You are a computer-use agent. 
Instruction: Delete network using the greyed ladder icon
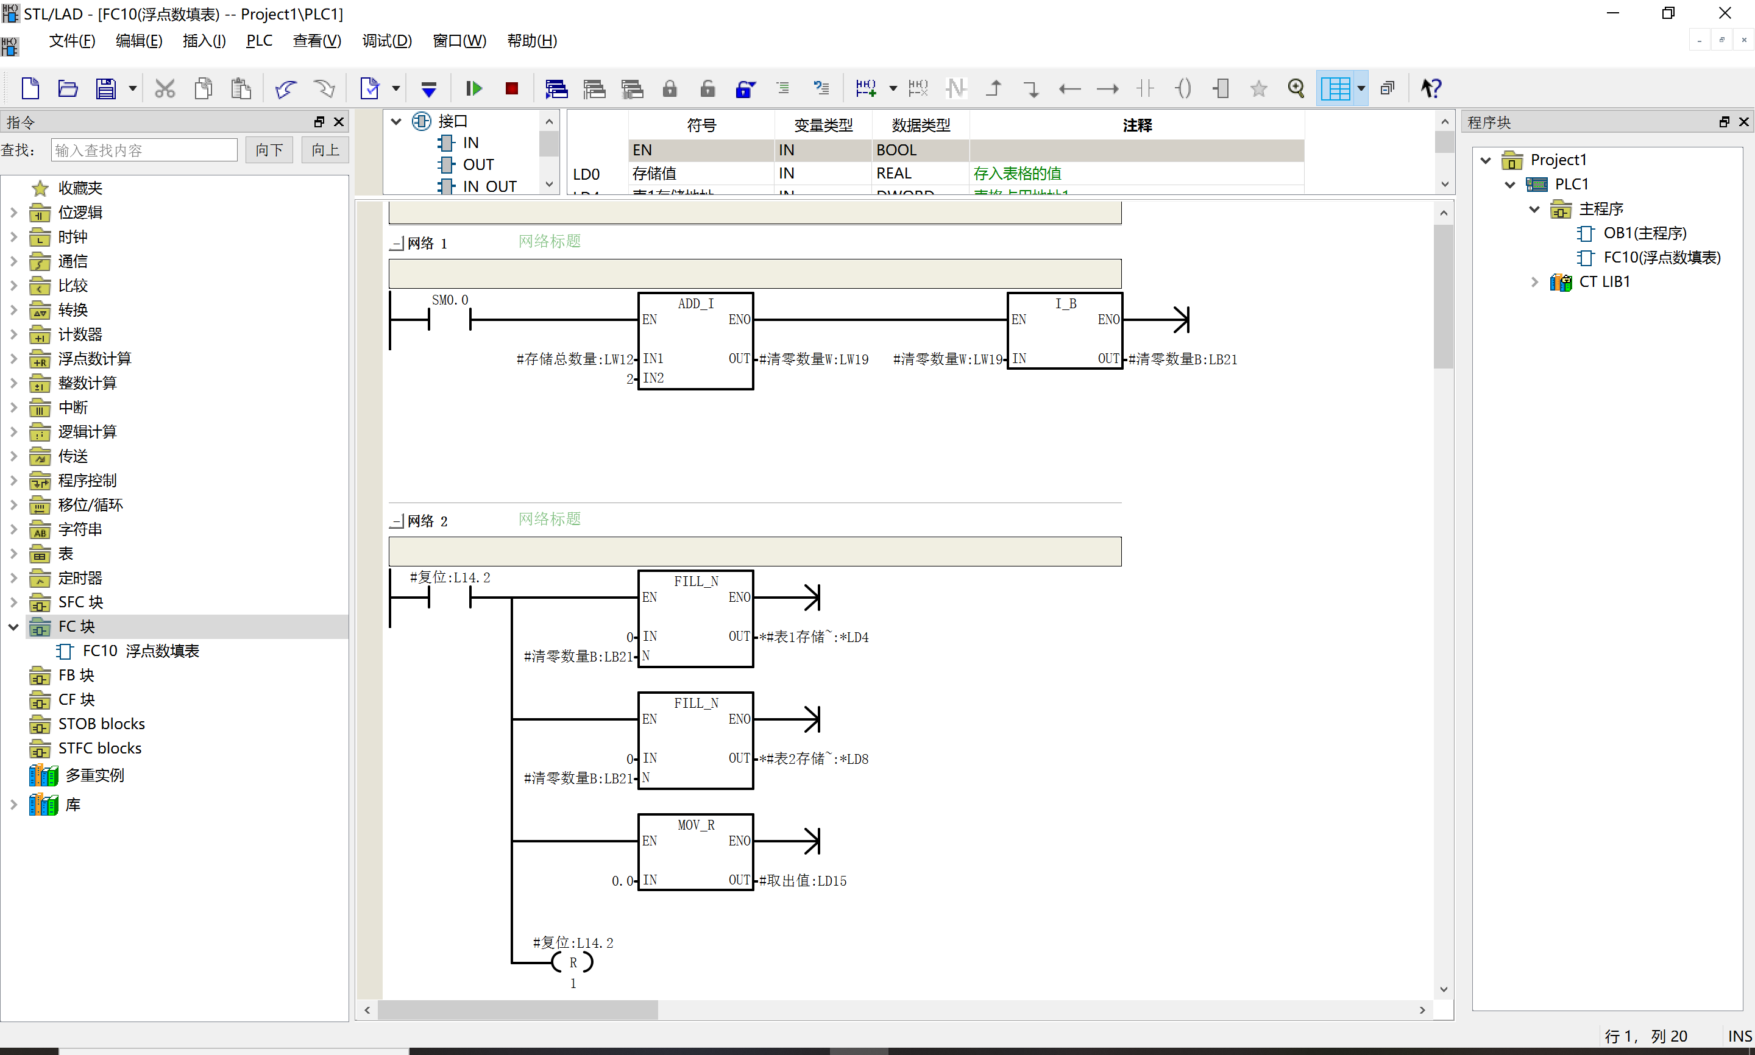918,88
